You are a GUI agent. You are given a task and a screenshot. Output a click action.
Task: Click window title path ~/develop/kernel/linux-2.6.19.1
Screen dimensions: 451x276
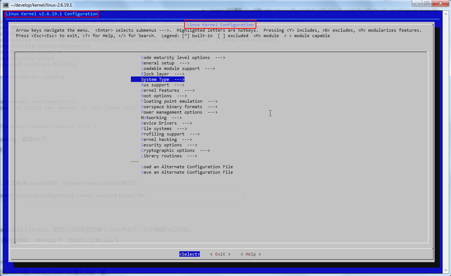(x=42, y=5)
